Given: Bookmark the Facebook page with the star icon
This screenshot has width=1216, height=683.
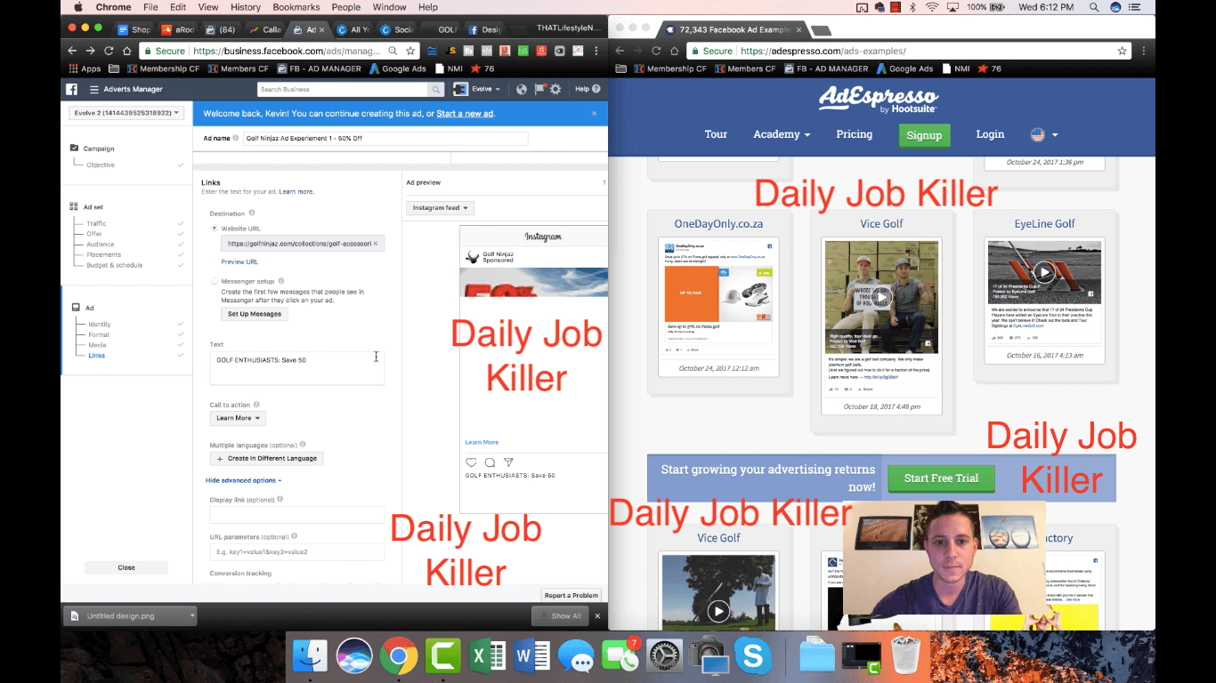Looking at the screenshot, I should pyautogui.click(x=409, y=52).
